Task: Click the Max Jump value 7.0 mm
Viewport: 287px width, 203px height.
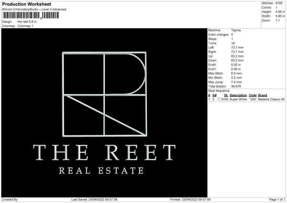Action: point(236,82)
